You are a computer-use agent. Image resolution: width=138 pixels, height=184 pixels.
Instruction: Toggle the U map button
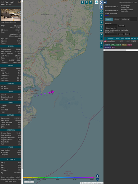tap(83, 2)
